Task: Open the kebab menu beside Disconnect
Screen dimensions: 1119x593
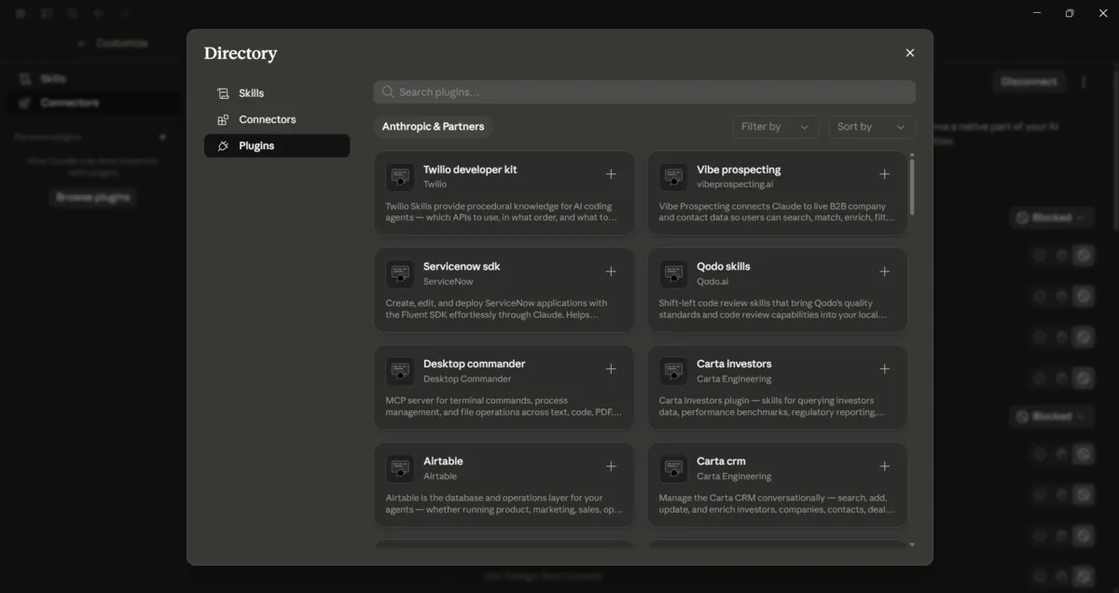Action: tap(1084, 82)
